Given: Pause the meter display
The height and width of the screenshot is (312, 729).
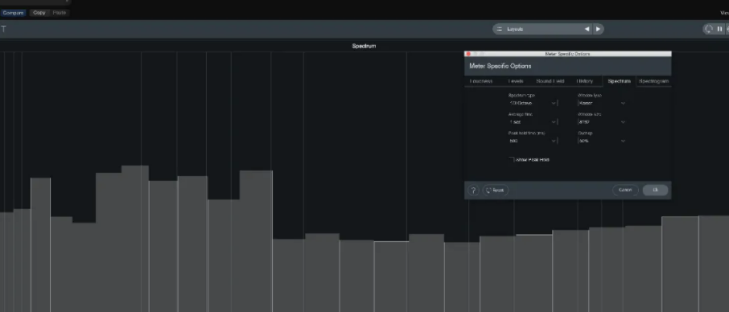Looking at the screenshot, I should pos(719,29).
